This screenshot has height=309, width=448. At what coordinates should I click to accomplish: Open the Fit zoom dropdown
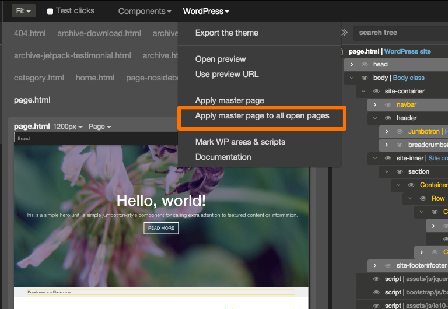pos(23,11)
